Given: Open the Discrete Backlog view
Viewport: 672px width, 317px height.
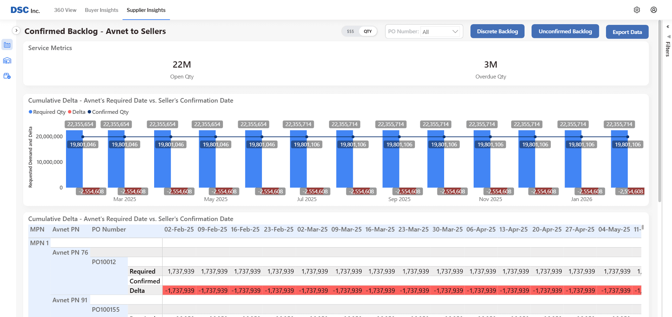Looking at the screenshot, I should pos(497,31).
